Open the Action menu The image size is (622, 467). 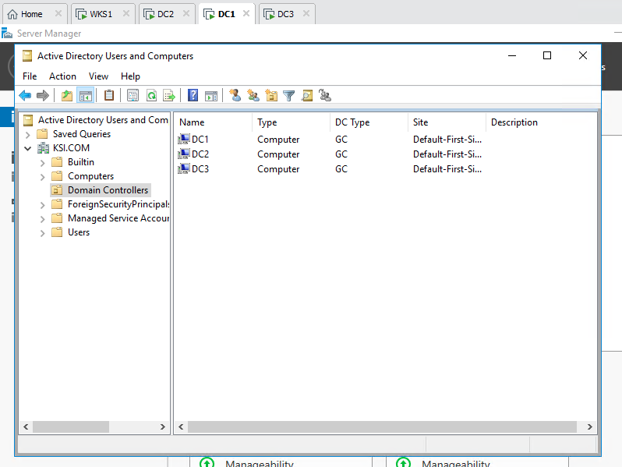(62, 76)
